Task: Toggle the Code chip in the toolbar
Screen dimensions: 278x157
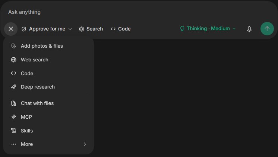Action: tap(121, 29)
